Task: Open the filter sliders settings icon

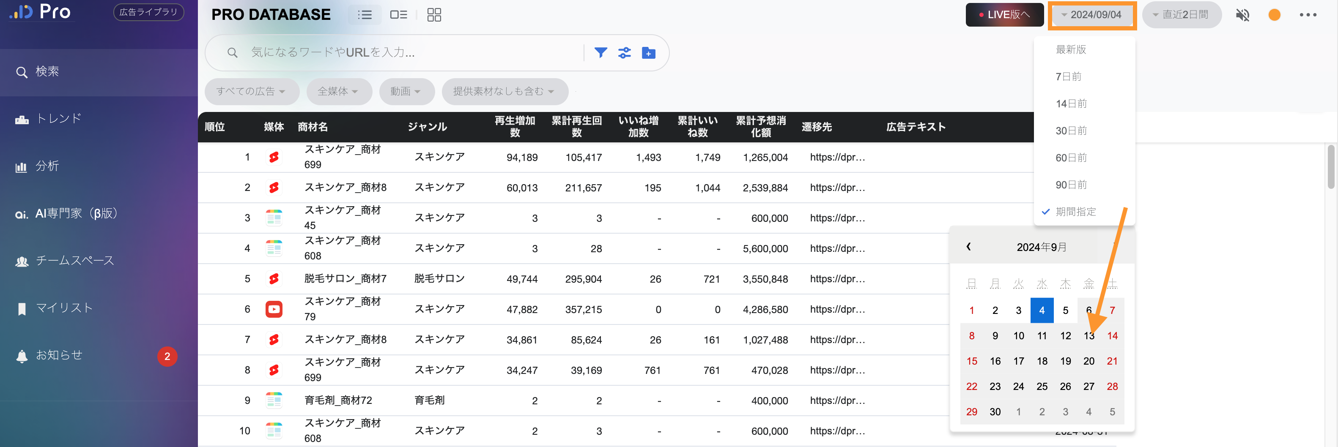Action: pyautogui.click(x=624, y=52)
